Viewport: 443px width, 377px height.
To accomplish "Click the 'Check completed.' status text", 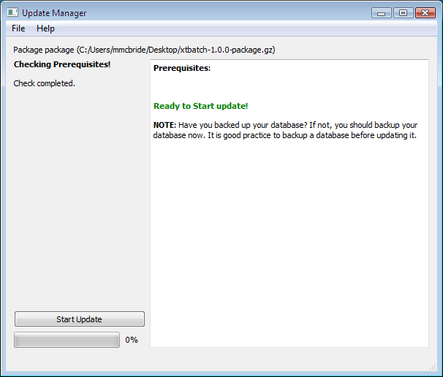I will [x=44, y=83].
